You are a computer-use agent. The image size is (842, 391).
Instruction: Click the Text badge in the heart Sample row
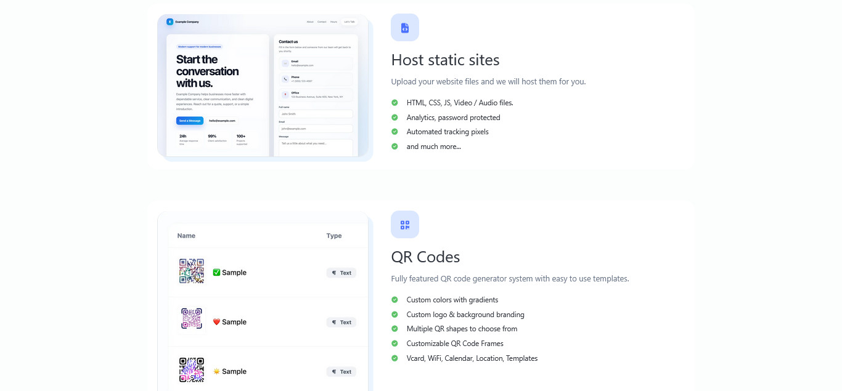tap(341, 322)
